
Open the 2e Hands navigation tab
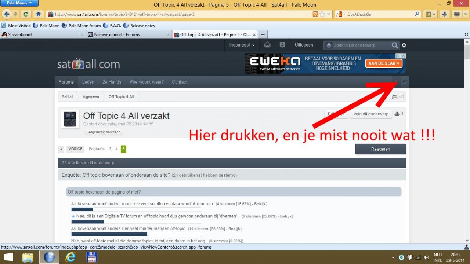point(112,82)
